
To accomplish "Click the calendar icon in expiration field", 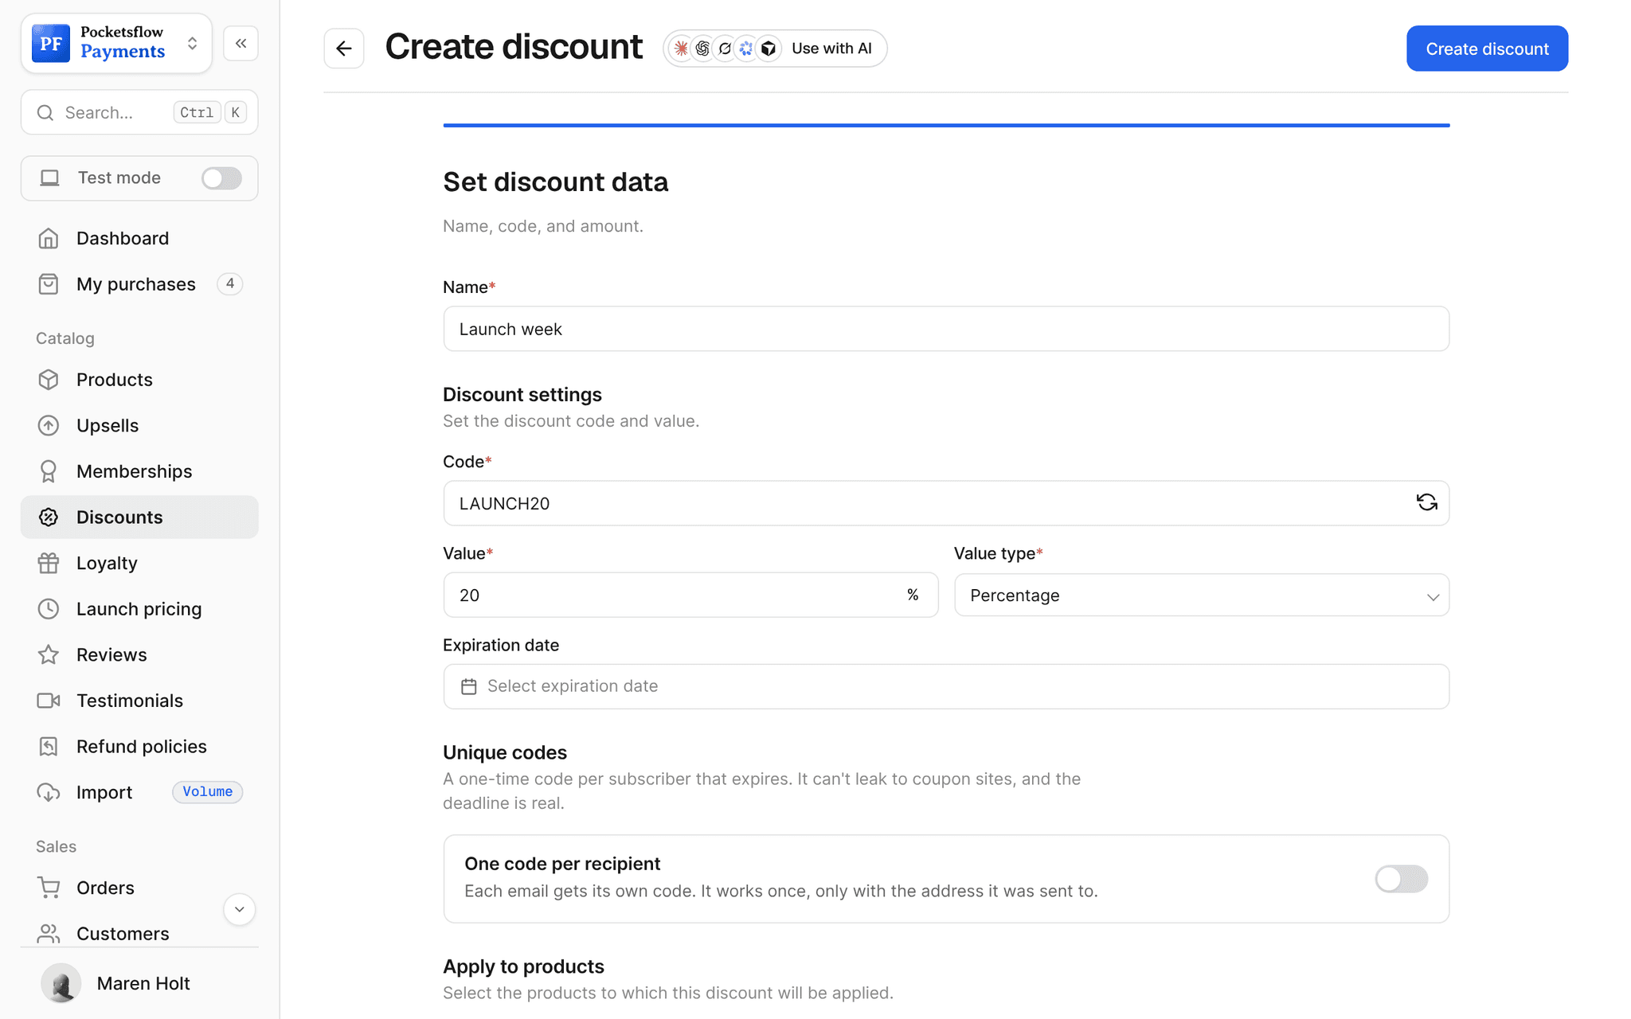I will [x=469, y=686].
